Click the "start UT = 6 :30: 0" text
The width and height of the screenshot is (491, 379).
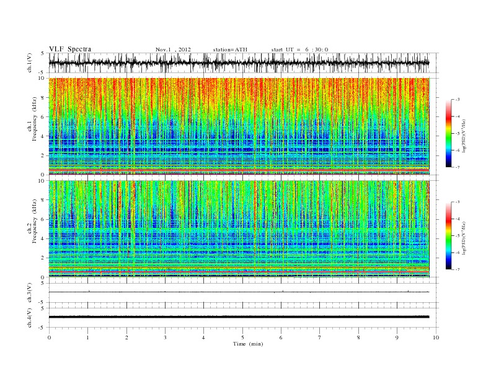pyautogui.click(x=299, y=50)
